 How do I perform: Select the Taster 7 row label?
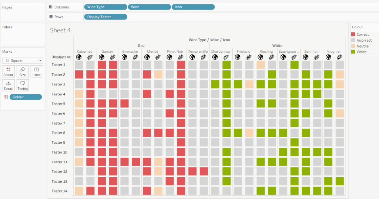point(58,123)
